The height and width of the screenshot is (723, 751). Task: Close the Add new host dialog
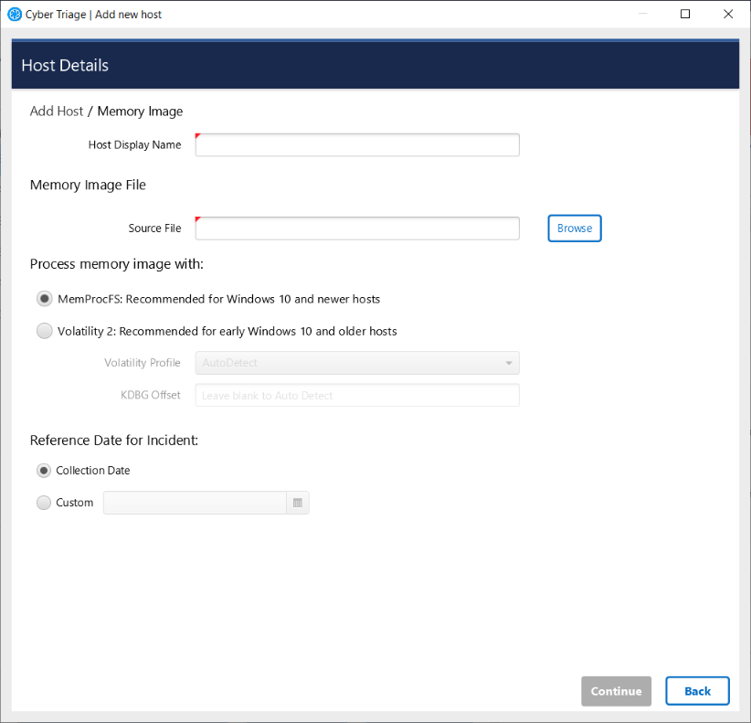point(728,14)
